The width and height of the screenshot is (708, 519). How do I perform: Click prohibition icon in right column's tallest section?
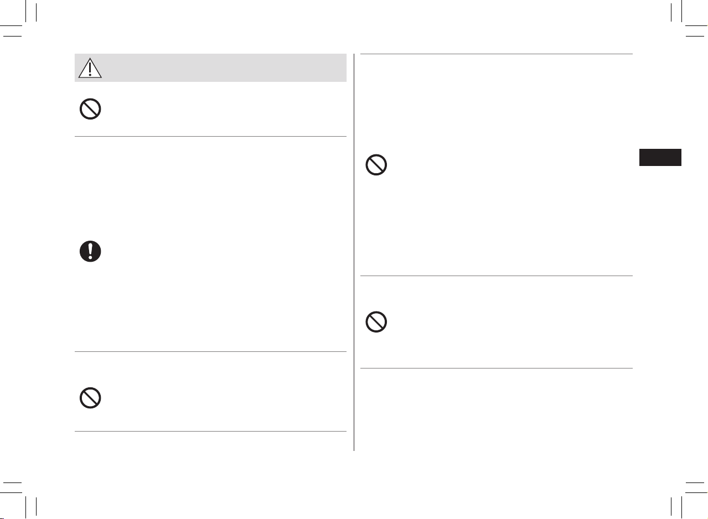coord(376,165)
